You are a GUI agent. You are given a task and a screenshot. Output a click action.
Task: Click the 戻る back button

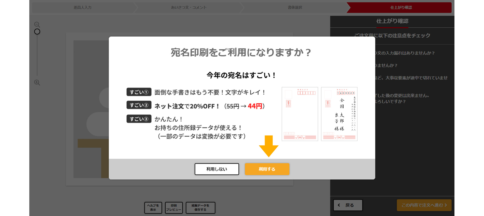pos(348,205)
